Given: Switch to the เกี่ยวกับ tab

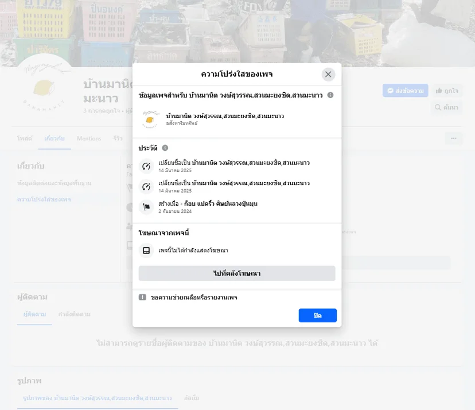Looking at the screenshot, I should (x=54, y=138).
